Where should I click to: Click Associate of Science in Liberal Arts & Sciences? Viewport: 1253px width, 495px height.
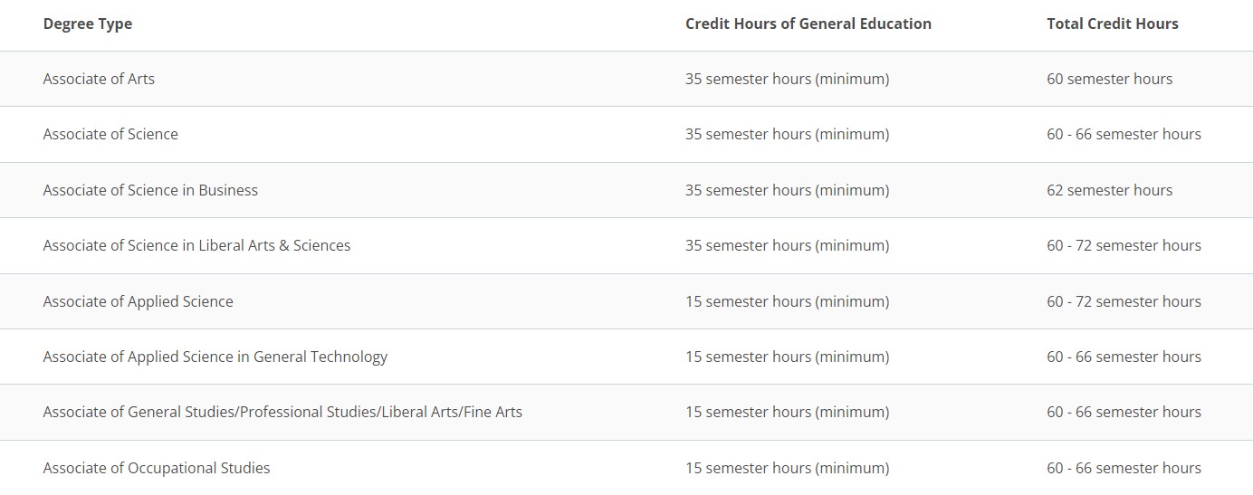pyautogui.click(x=196, y=245)
